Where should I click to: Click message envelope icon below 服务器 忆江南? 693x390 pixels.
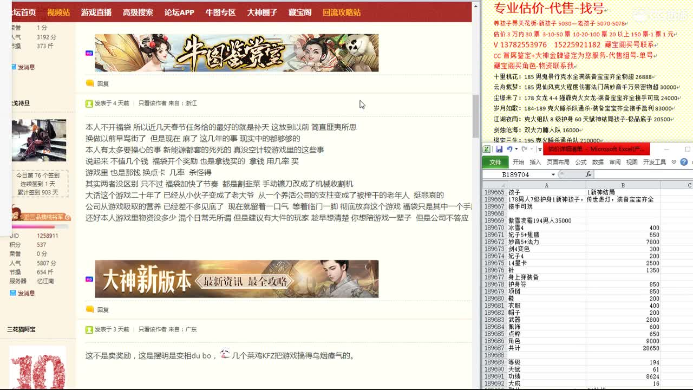click(13, 293)
